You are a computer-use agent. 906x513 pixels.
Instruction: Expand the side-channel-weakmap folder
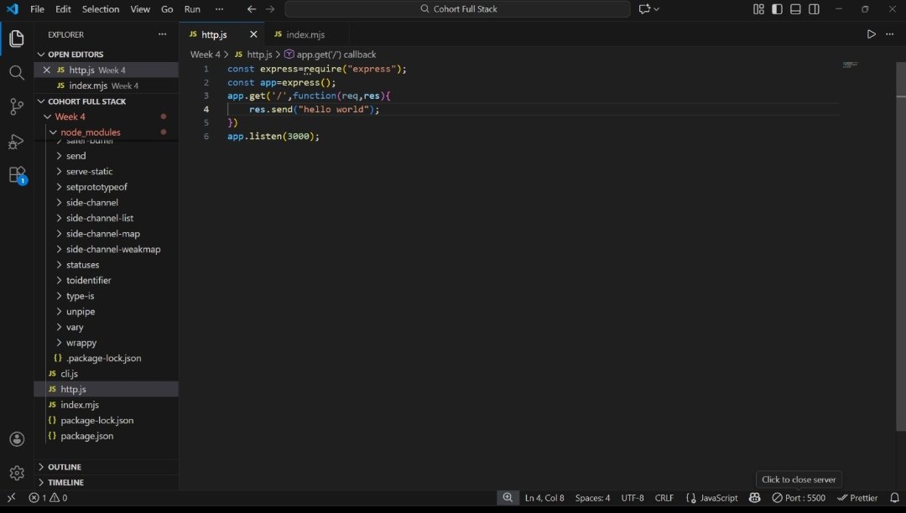pyautogui.click(x=107, y=250)
